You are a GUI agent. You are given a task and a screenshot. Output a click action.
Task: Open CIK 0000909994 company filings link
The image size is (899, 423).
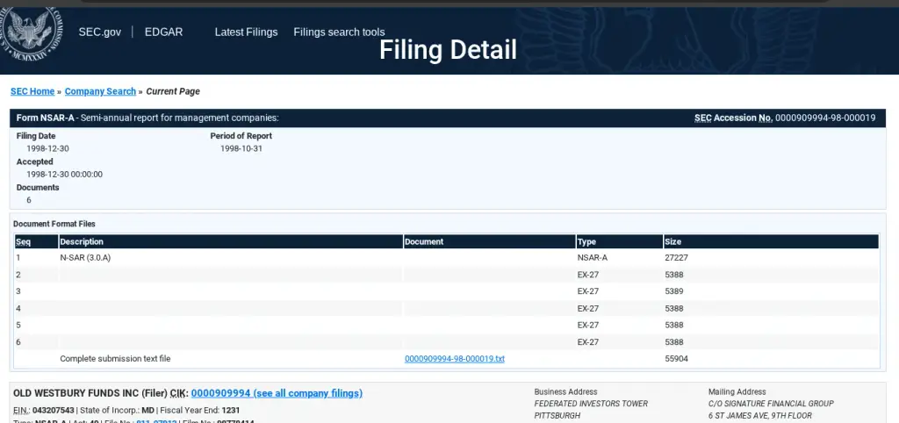pos(277,393)
